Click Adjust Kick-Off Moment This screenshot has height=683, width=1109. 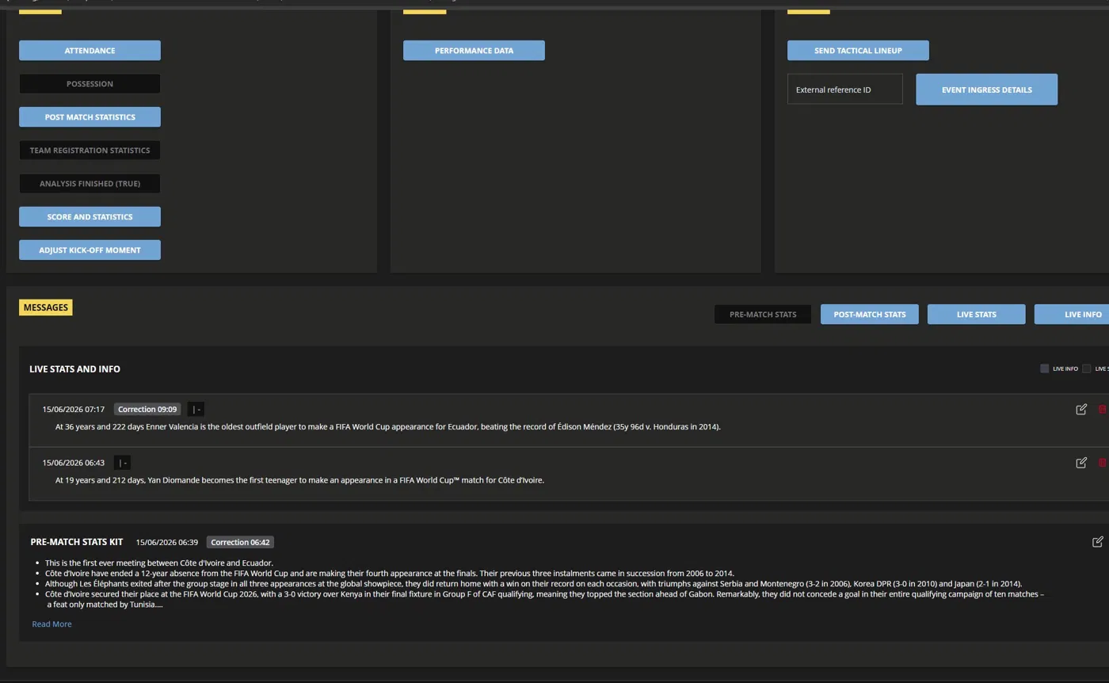[x=90, y=250]
